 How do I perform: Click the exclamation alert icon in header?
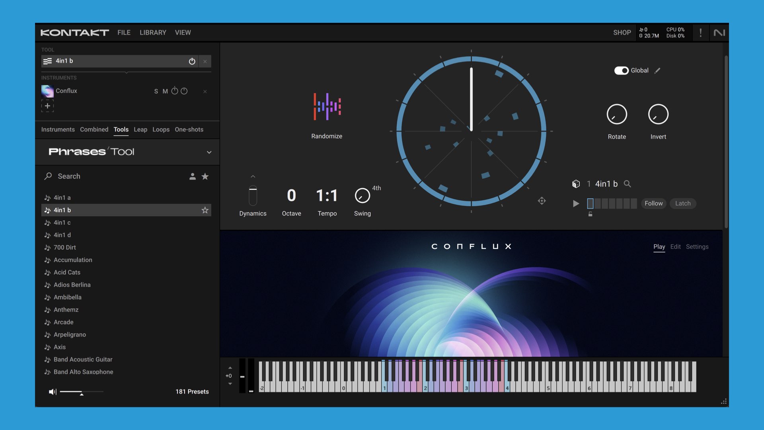(x=700, y=33)
